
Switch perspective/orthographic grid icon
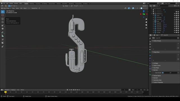[146, 28]
